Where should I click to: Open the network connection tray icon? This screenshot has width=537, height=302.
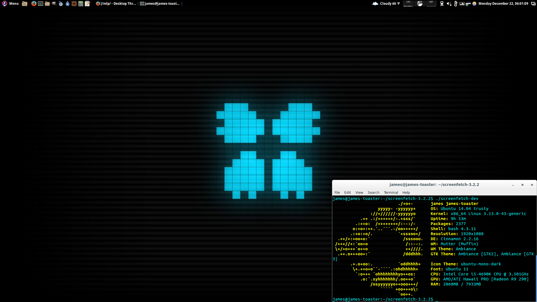point(442,4)
